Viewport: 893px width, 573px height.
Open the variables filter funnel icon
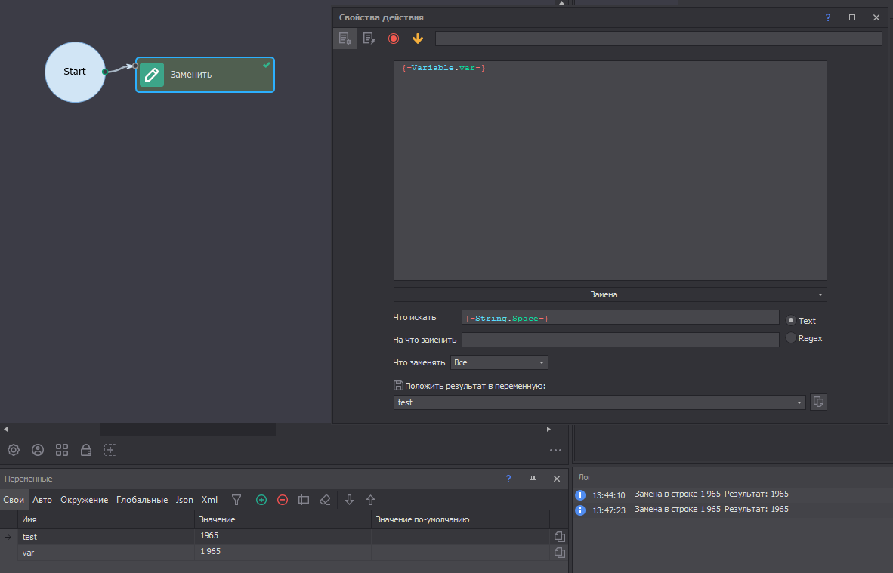click(236, 500)
